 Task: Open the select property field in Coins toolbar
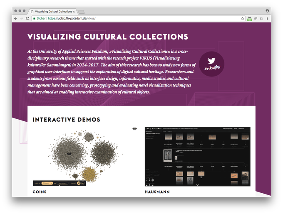63,183
